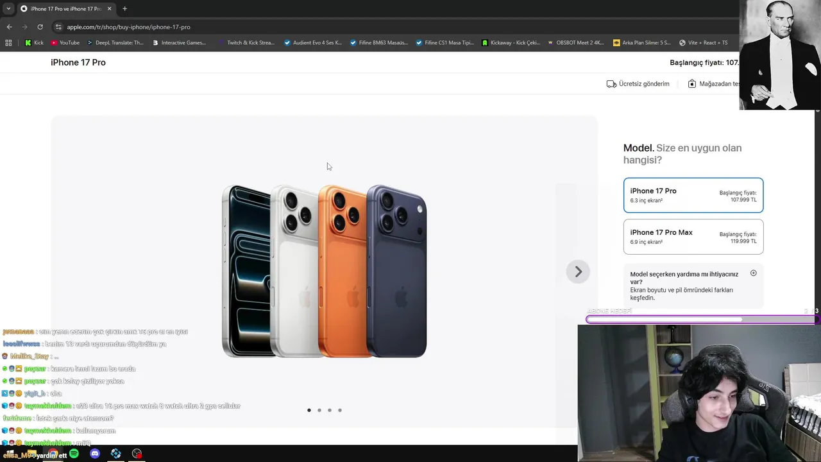This screenshot has height=462, width=821.
Task: Open a new browser tab
Action: [x=124, y=8]
